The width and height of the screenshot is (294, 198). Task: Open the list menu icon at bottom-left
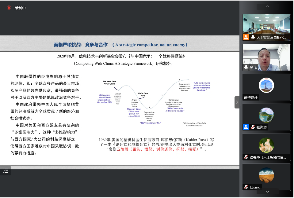[x=6, y=171]
